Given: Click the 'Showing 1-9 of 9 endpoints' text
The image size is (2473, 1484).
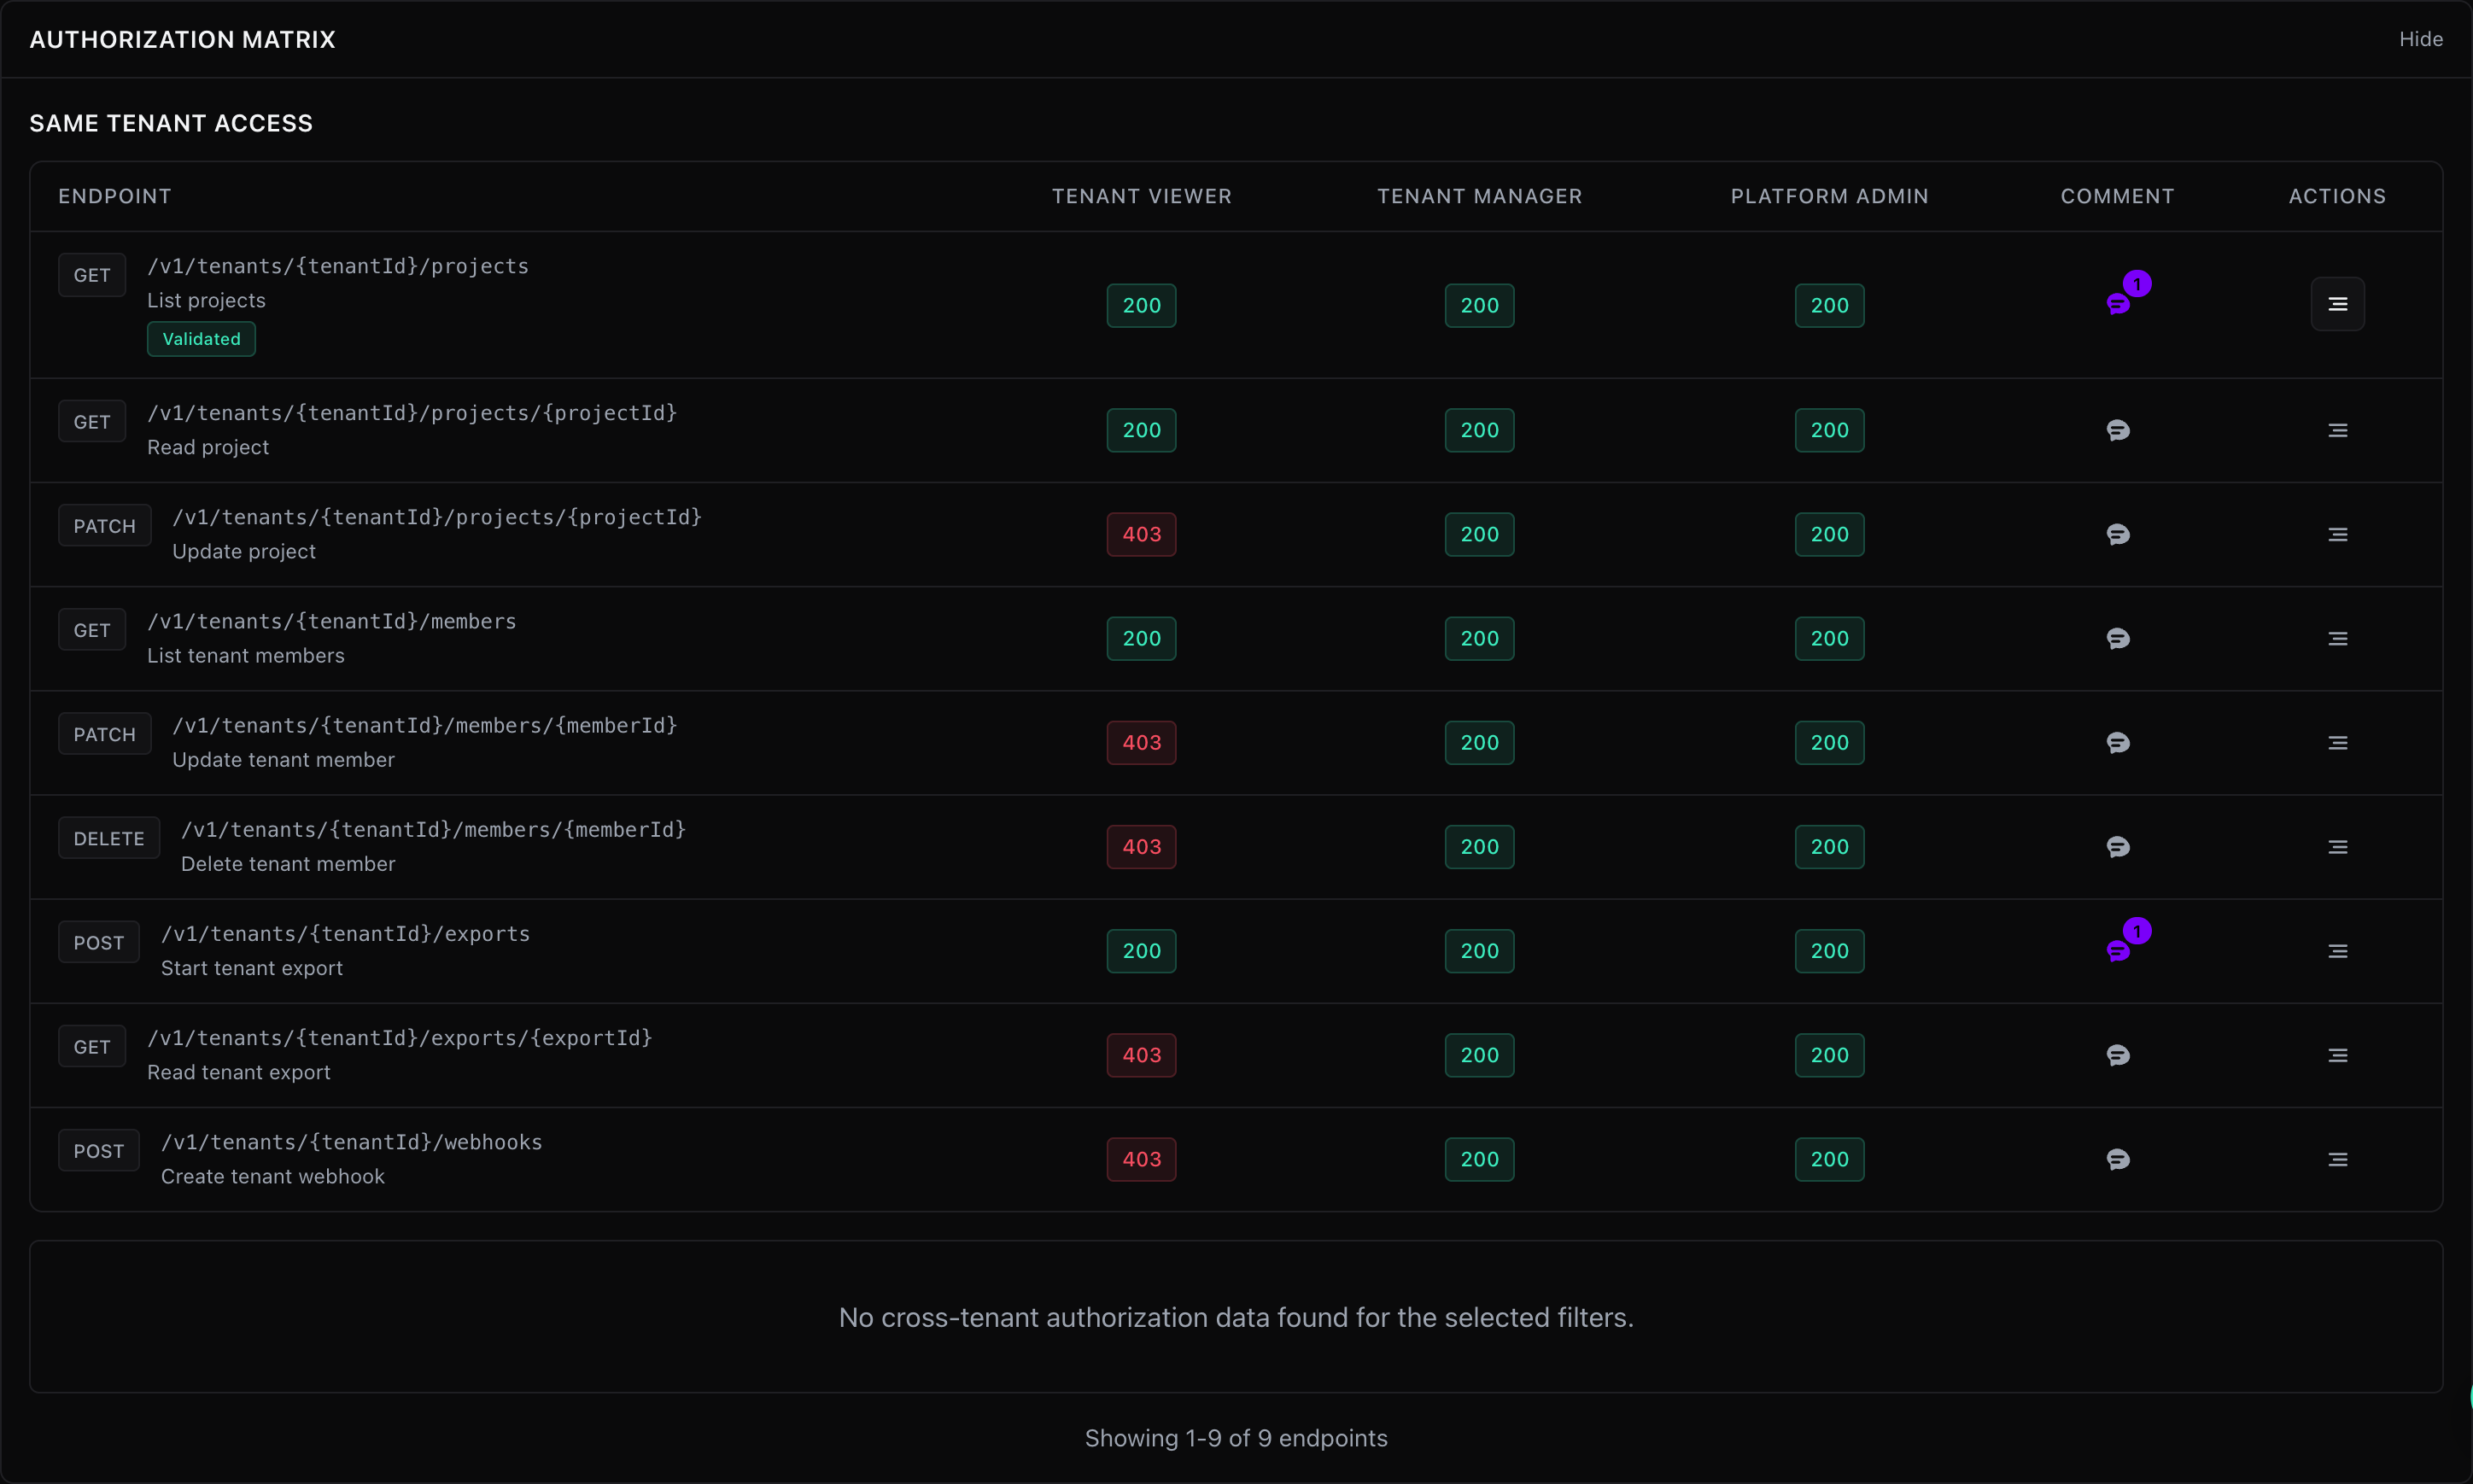Looking at the screenshot, I should 1236,1438.
